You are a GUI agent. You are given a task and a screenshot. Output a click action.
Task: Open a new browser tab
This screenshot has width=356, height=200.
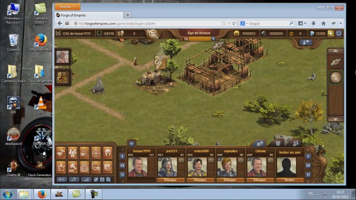click(127, 15)
